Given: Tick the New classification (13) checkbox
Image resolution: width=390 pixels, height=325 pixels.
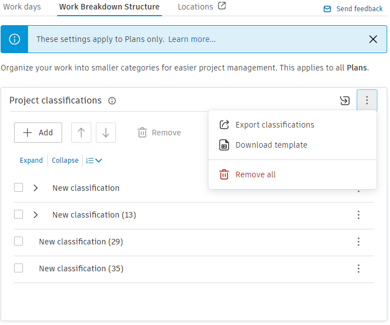Looking at the screenshot, I should click(18, 215).
